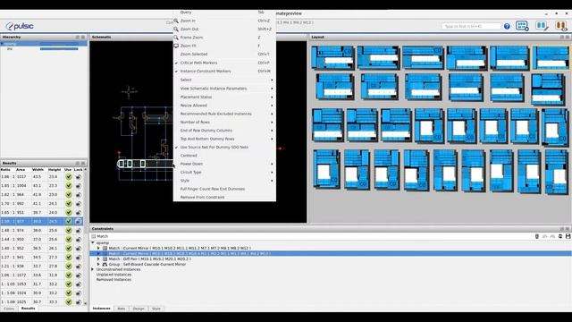Expand the Unconstrained Instances node
Image resolution: width=572 pixels, height=322 pixels.
click(x=93, y=269)
